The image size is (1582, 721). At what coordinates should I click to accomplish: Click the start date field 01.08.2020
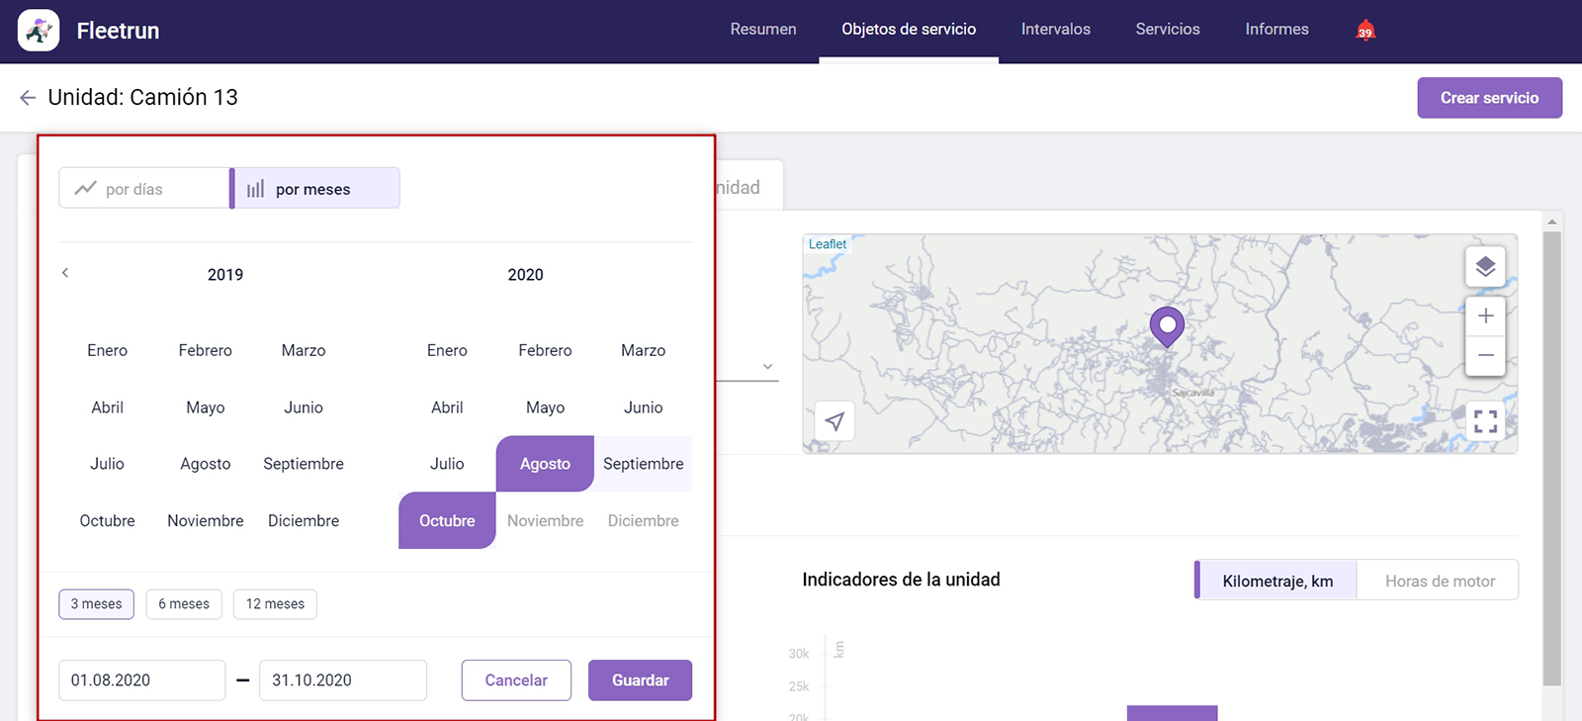tap(141, 680)
